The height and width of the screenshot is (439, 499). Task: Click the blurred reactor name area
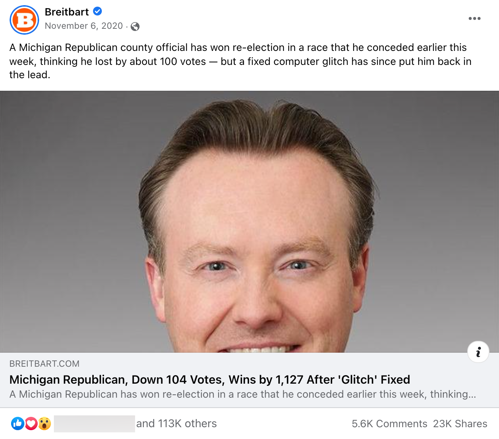[x=94, y=424]
